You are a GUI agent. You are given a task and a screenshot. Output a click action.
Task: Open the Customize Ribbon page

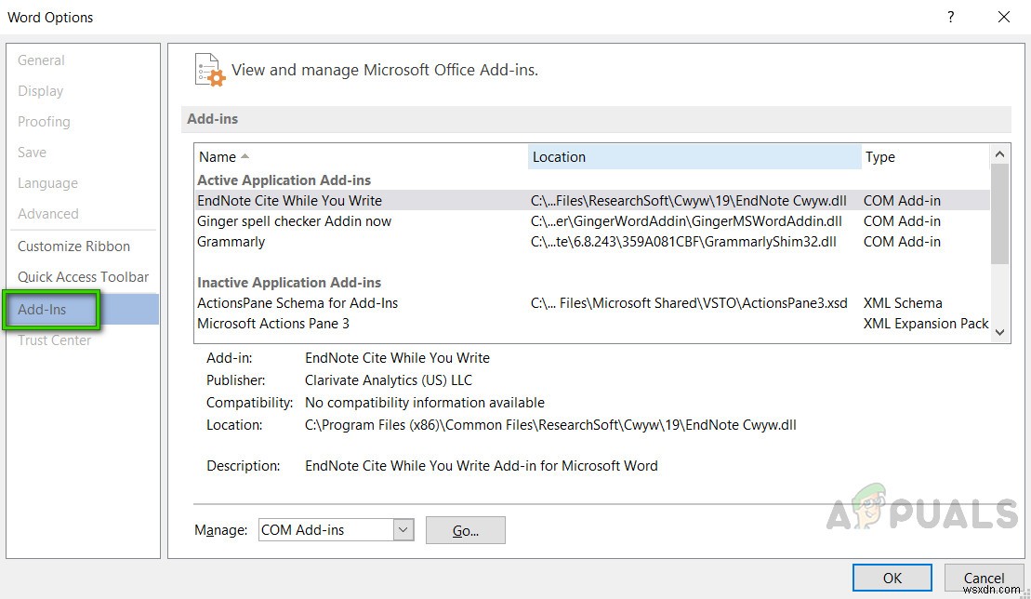click(x=73, y=246)
